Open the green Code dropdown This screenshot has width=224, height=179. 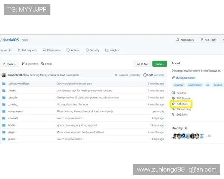(x=159, y=64)
